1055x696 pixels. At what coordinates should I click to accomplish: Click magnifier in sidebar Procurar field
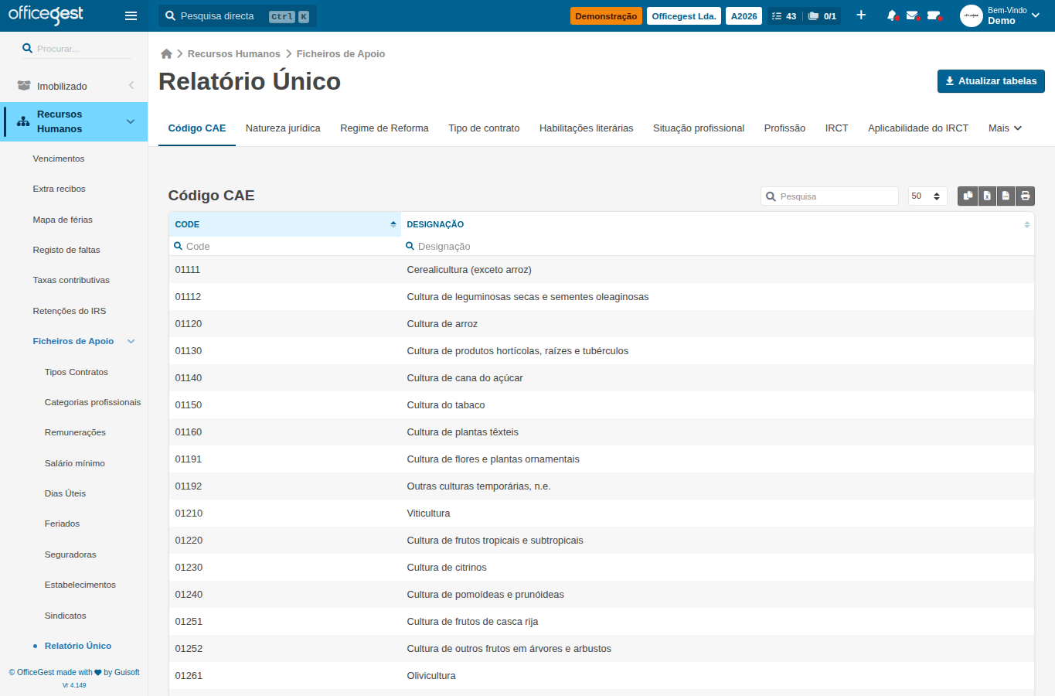[27, 48]
